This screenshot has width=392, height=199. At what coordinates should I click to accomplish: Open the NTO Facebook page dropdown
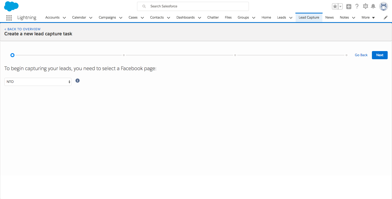(38, 82)
